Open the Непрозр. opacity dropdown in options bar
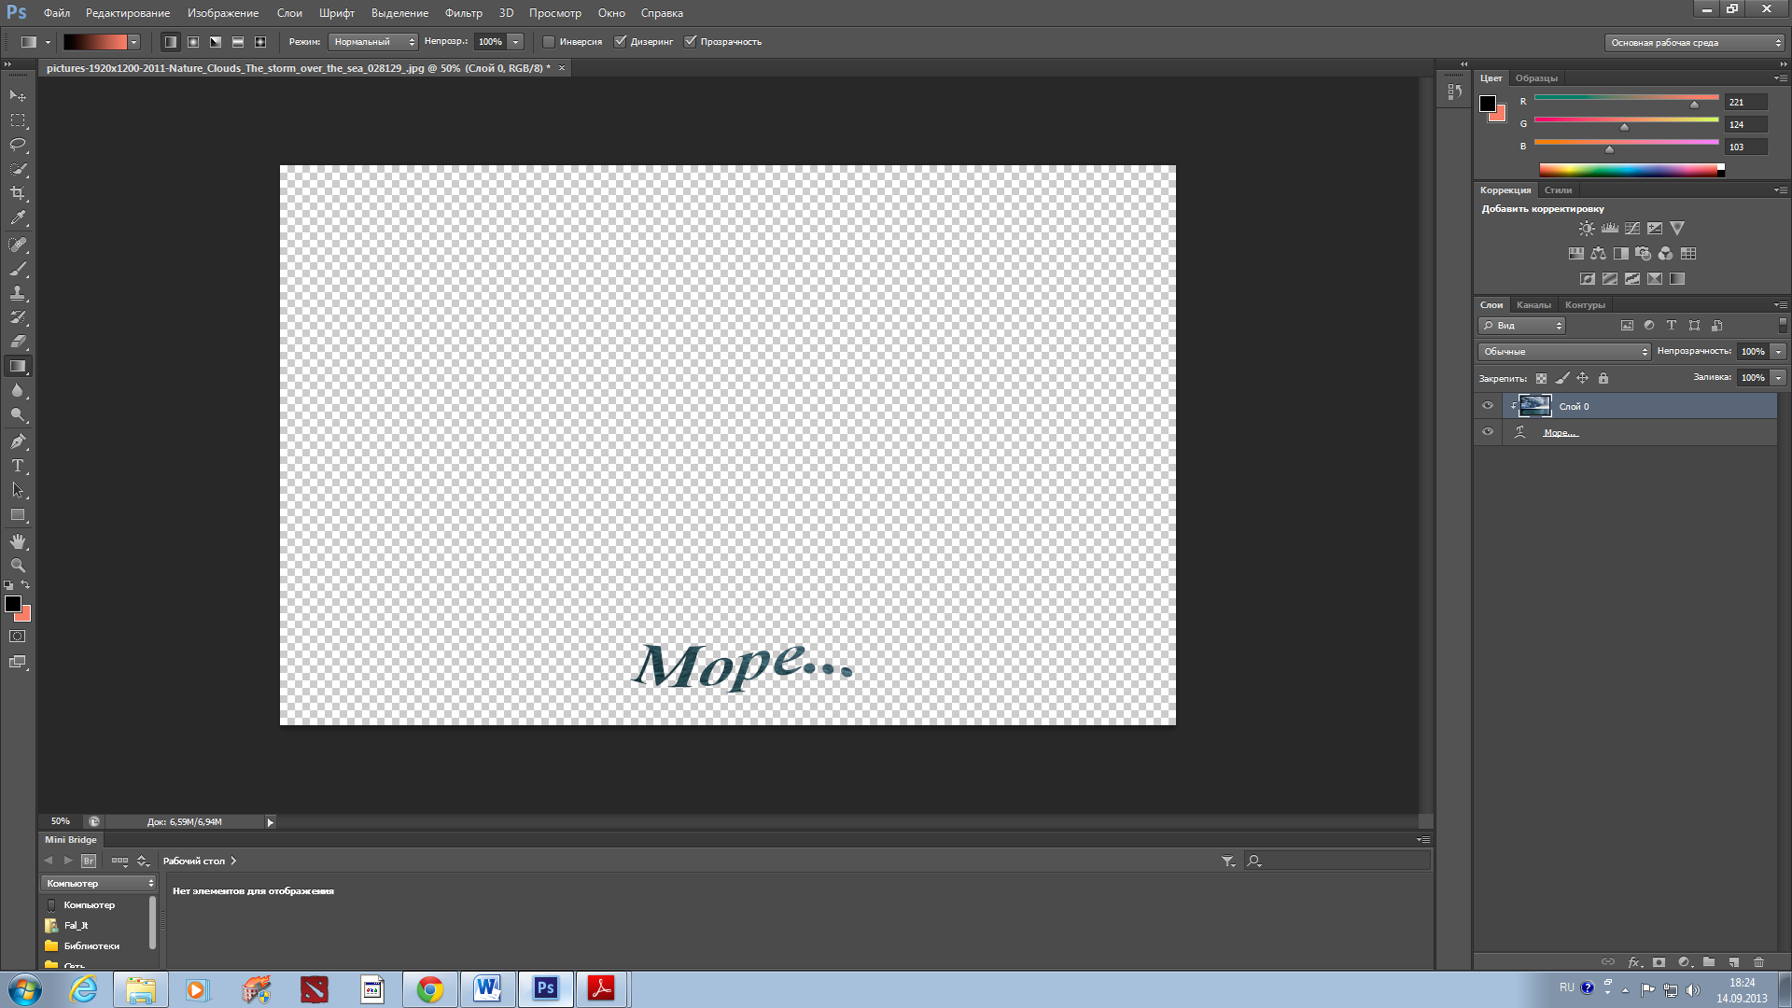1792x1008 pixels. tap(515, 42)
